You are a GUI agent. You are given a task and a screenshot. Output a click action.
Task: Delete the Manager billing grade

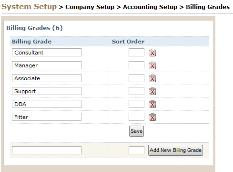tap(152, 65)
